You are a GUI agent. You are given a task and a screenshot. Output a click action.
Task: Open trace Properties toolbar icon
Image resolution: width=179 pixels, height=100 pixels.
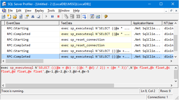coord(27,16)
